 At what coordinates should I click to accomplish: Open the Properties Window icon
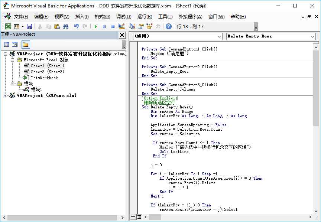tap(141, 26)
